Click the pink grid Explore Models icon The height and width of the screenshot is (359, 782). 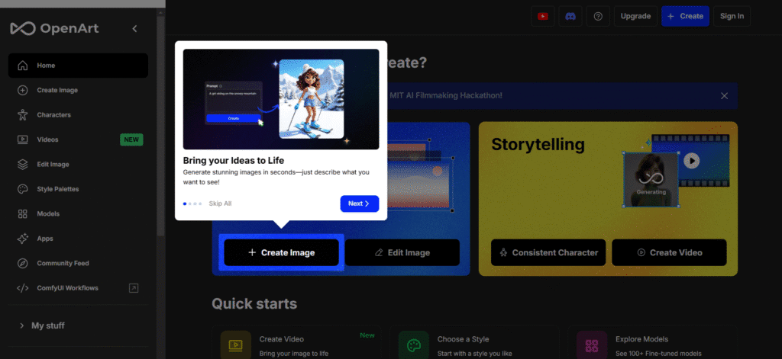tap(592, 345)
